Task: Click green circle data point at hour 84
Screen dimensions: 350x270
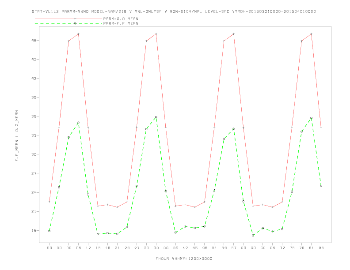Action: (x=321, y=186)
